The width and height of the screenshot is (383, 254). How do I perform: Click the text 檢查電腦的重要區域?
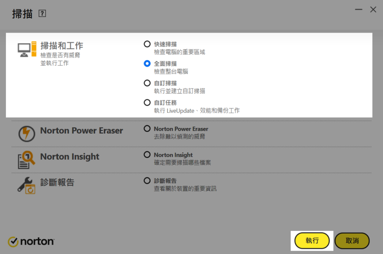coord(180,52)
